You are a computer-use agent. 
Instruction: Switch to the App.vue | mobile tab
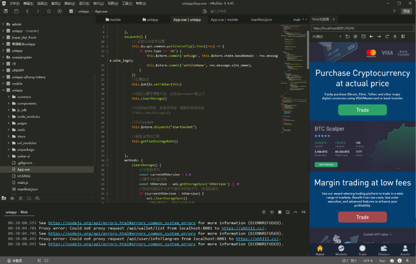coord(224,20)
